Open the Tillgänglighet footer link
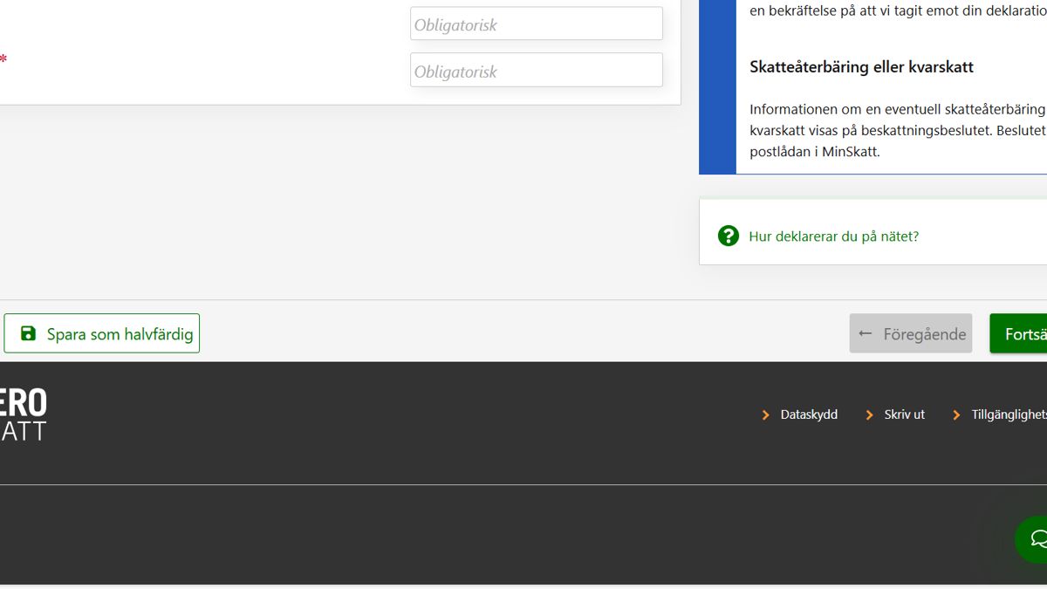The width and height of the screenshot is (1047, 589). [1009, 414]
